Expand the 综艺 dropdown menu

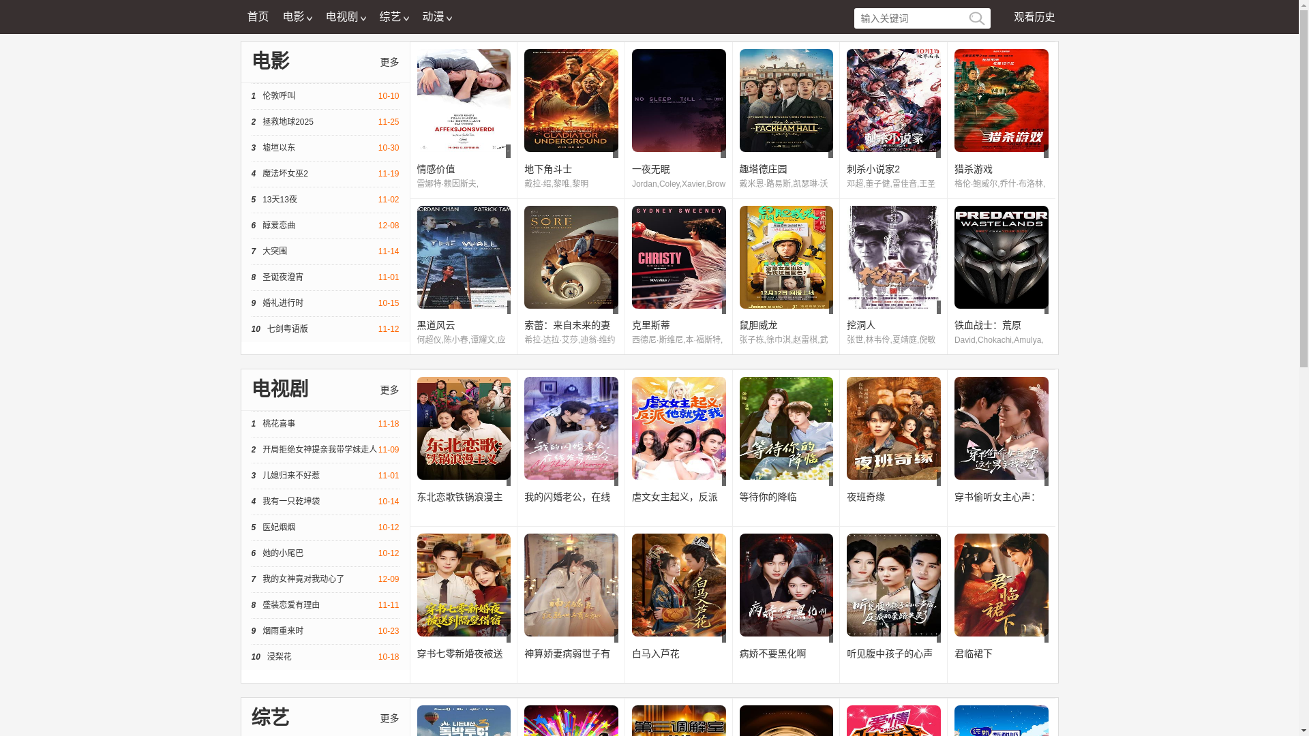click(393, 17)
